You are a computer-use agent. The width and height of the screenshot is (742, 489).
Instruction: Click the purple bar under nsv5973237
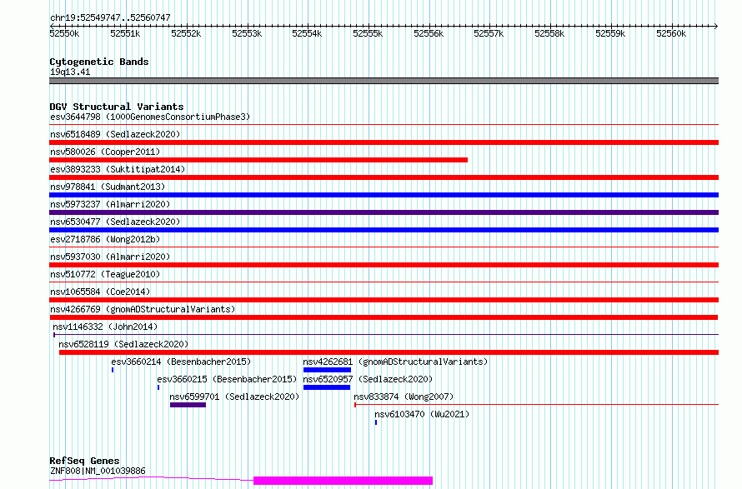(x=384, y=212)
